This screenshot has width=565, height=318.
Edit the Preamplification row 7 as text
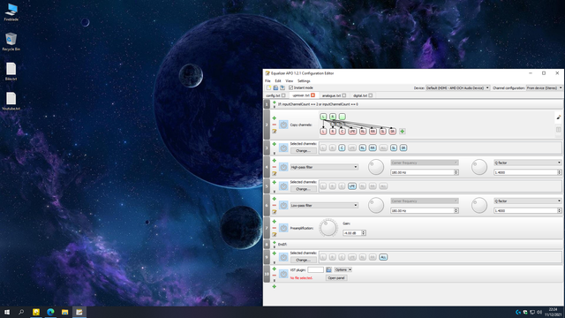coord(275,234)
